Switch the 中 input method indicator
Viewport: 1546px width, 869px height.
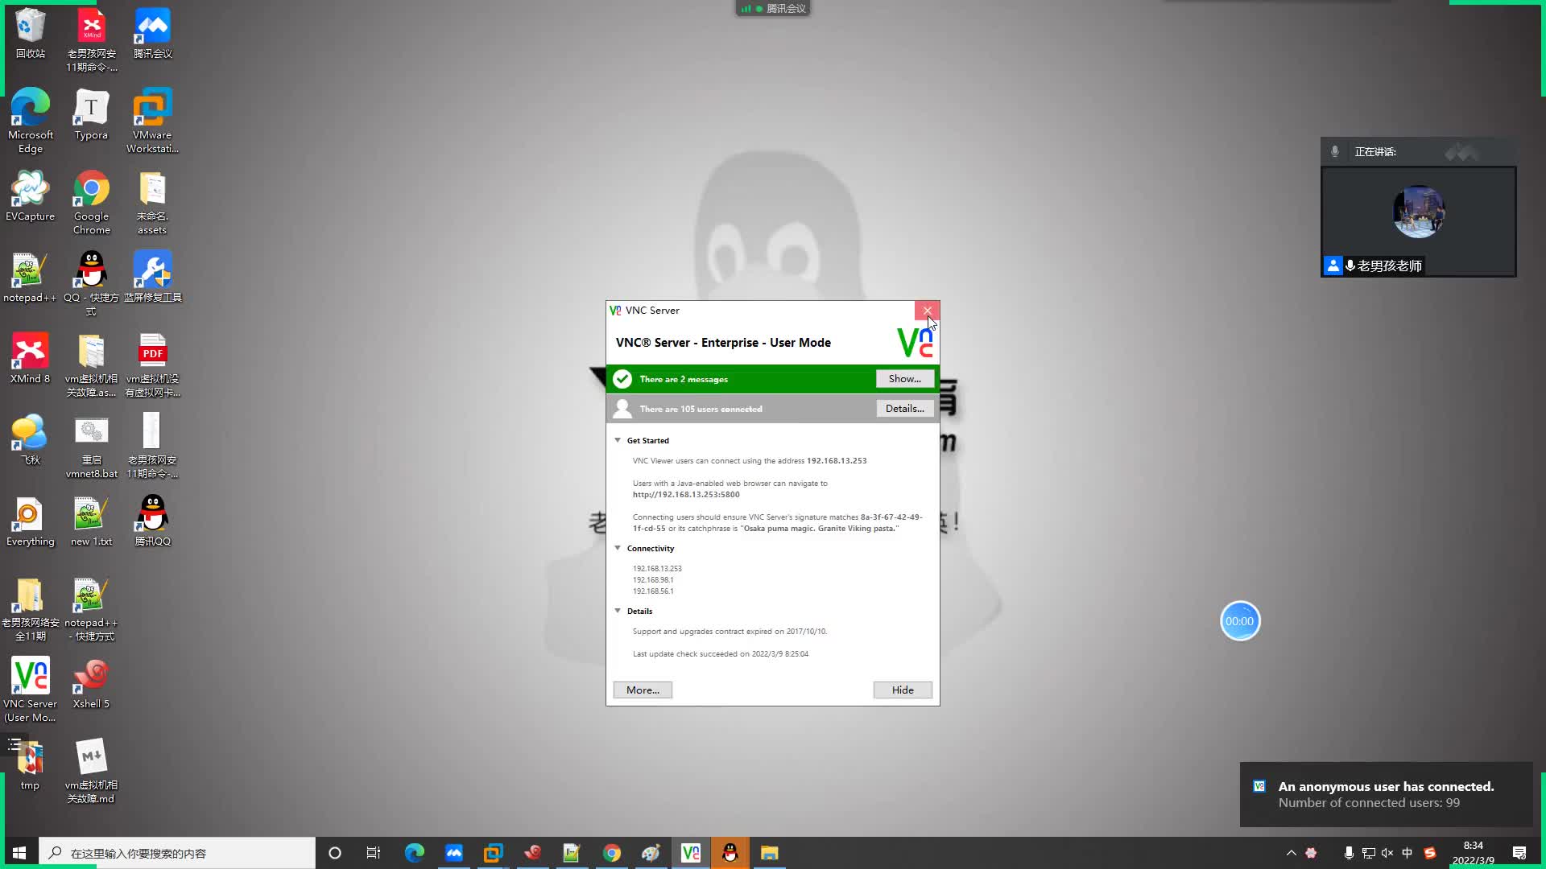pos(1408,853)
